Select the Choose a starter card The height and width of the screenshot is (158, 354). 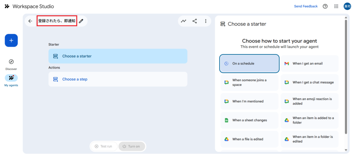[118, 56]
